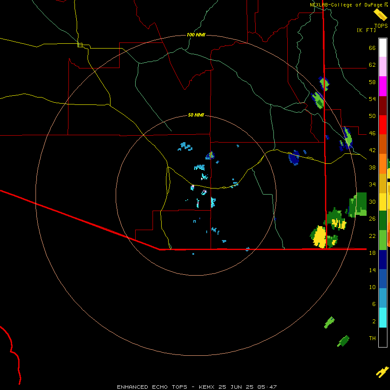The image size is (390, 390).
Task: Click the 100 NMI range ring label
Action: coord(196,35)
